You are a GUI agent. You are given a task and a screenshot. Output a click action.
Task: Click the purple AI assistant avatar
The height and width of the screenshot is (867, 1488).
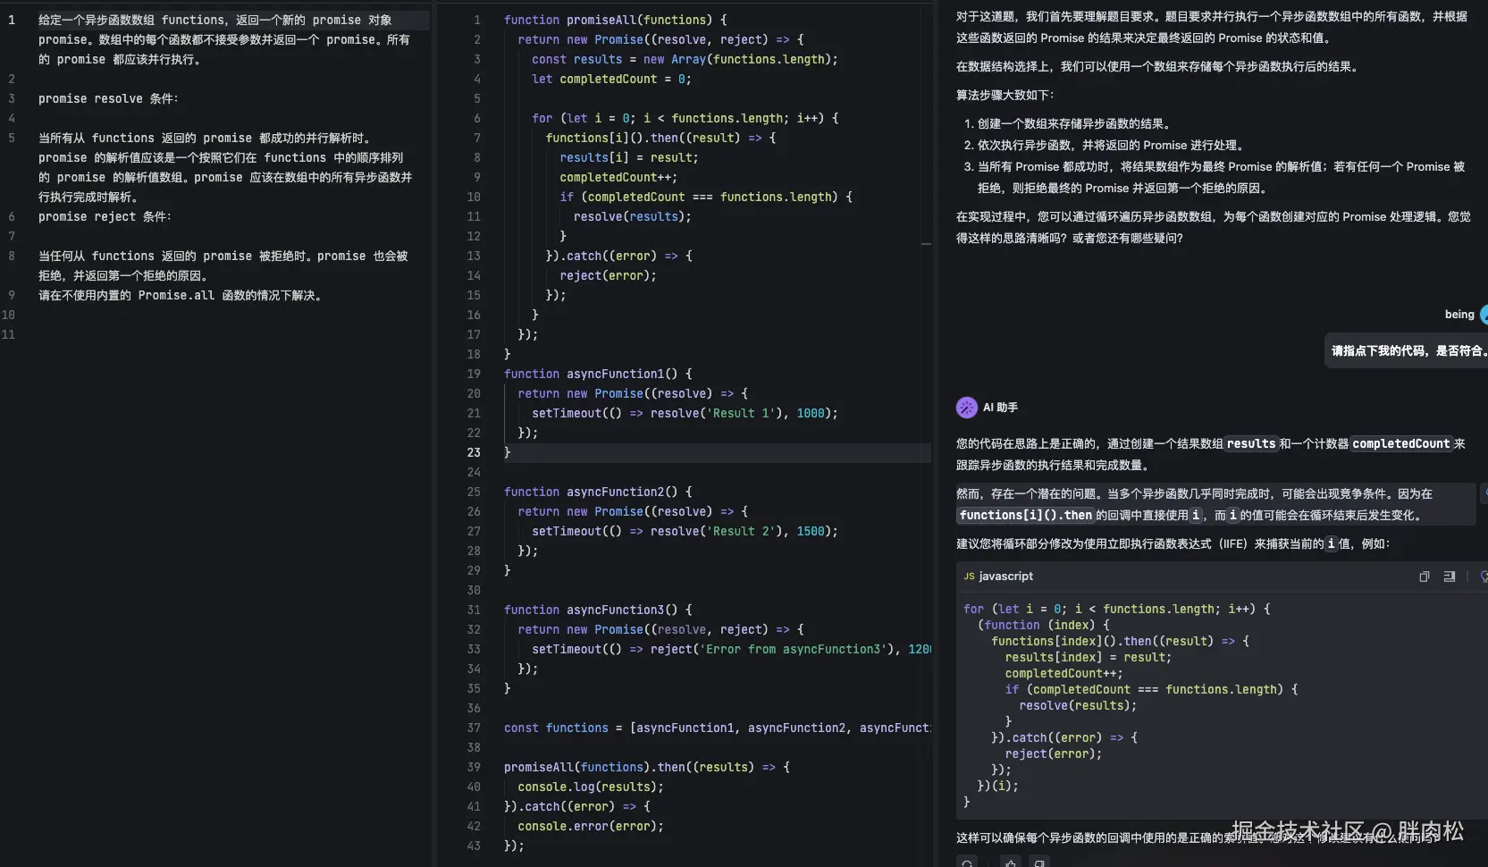pyautogui.click(x=966, y=408)
